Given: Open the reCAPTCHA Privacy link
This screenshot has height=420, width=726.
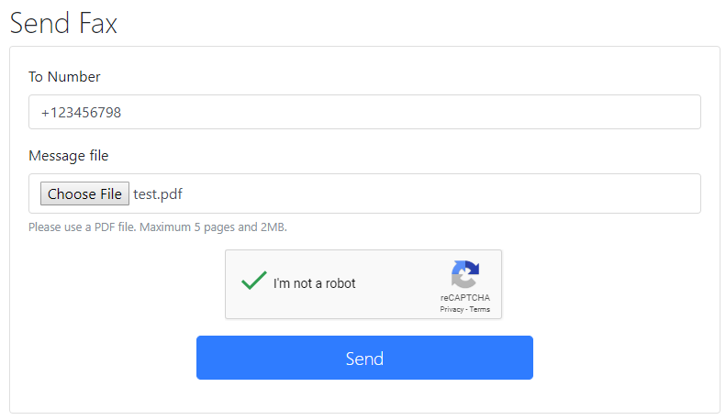Looking at the screenshot, I should coord(452,309).
